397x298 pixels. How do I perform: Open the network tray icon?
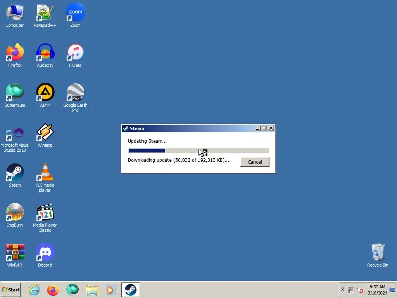(350, 289)
